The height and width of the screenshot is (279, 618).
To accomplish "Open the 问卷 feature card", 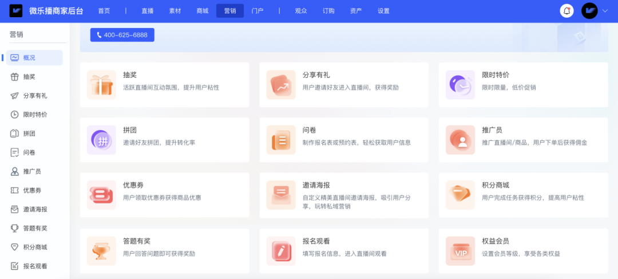I will click(x=343, y=140).
